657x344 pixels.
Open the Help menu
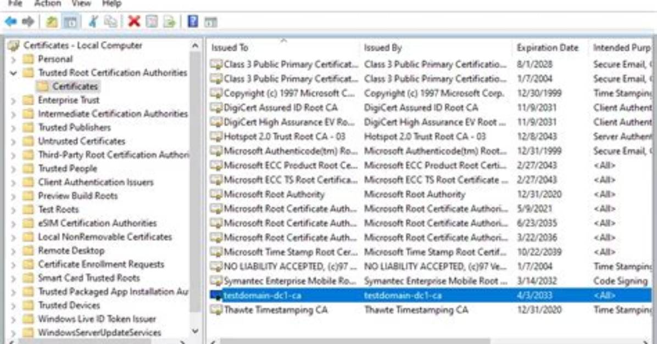pyautogui.click(x=112, y=3)
